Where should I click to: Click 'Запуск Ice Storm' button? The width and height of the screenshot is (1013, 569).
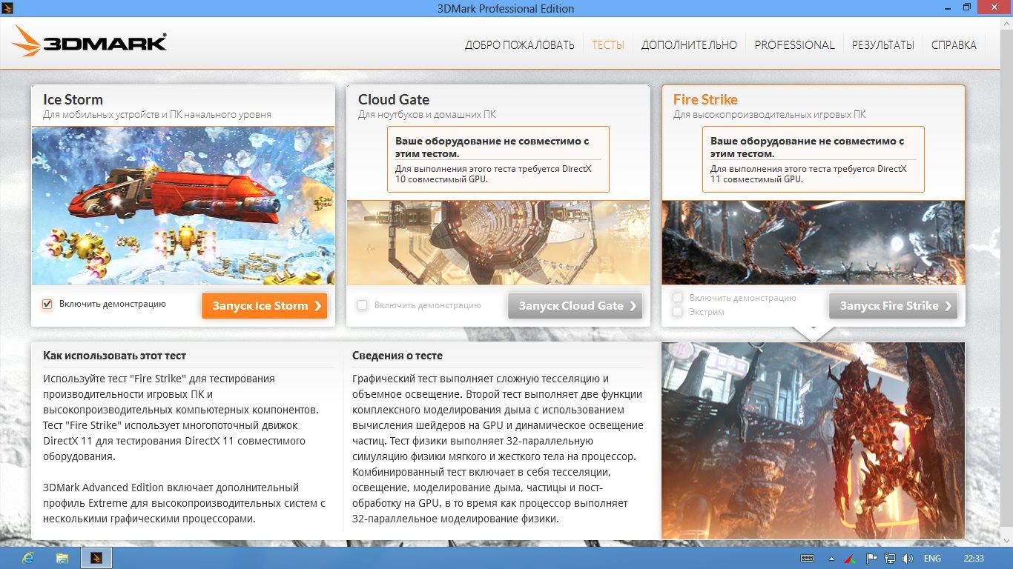pyautogui.click(x=264, y=305)
